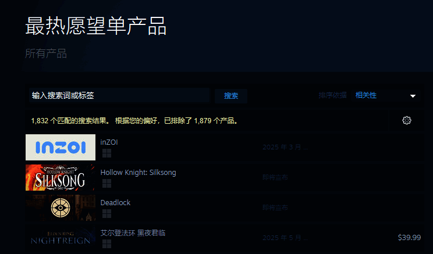Click the $39.99 price of Nightreign

[409, 238]
